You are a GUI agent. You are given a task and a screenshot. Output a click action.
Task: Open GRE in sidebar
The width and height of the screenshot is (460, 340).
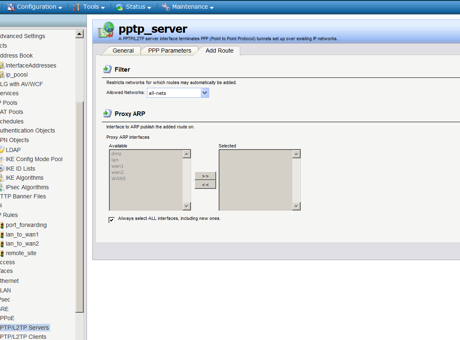(x=5, y=309)
